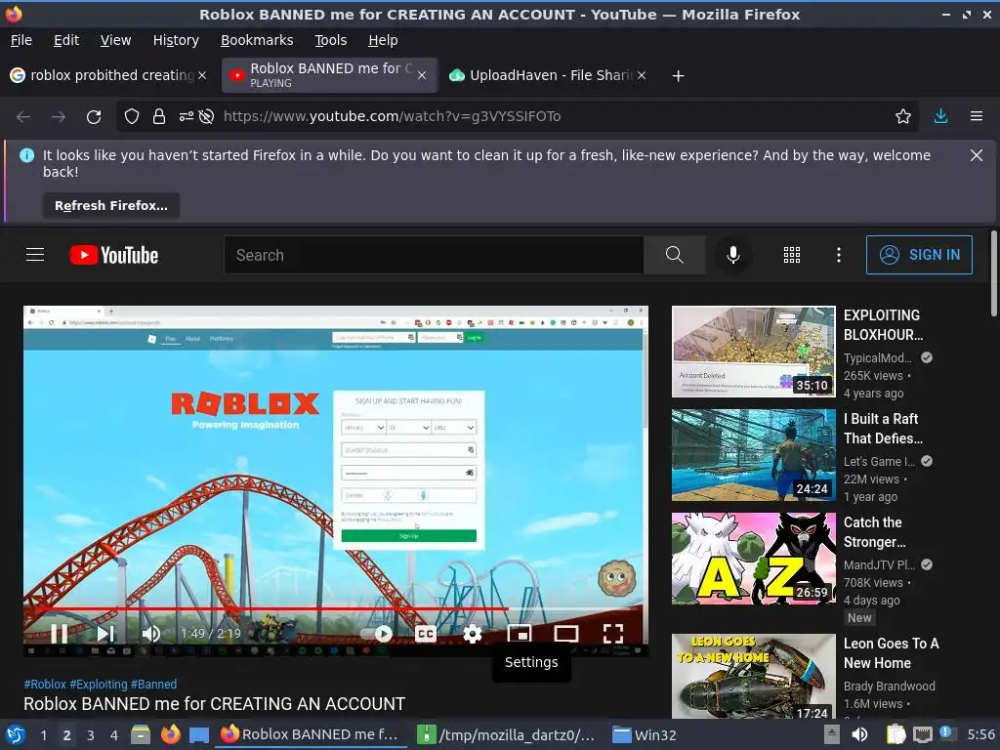Open the Catch the Stronger video title
Viewport: 1000px width, 750px height.
point(874,532)
